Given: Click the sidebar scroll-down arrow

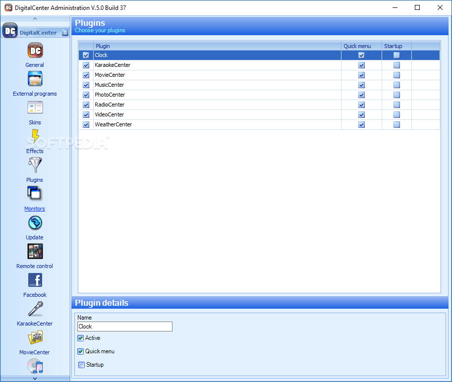Looking at the screenshot, I should coord(35,379).
